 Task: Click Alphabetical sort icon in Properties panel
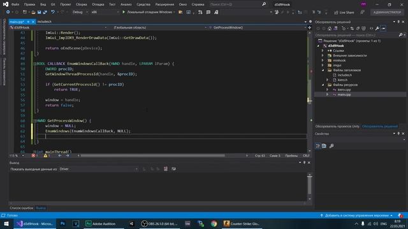click(x=324, y=146)
